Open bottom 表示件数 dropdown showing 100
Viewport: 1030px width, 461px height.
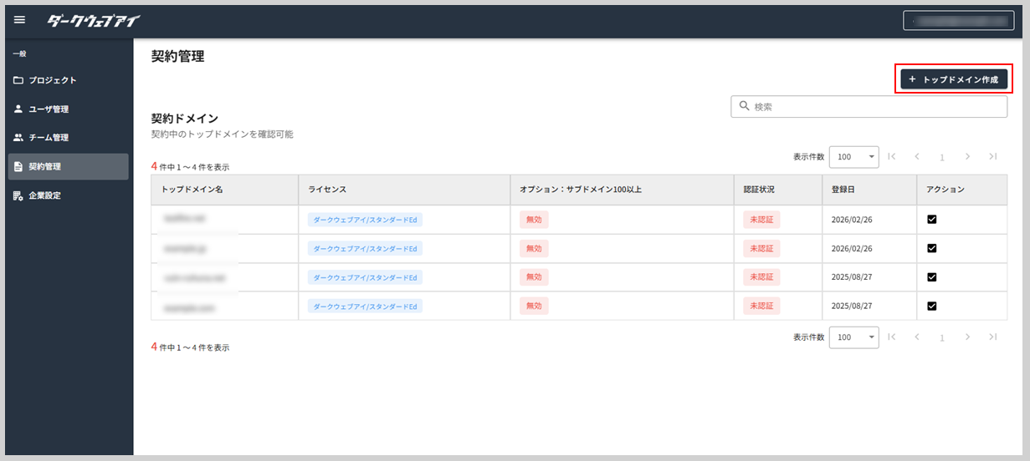click(853, 337)
